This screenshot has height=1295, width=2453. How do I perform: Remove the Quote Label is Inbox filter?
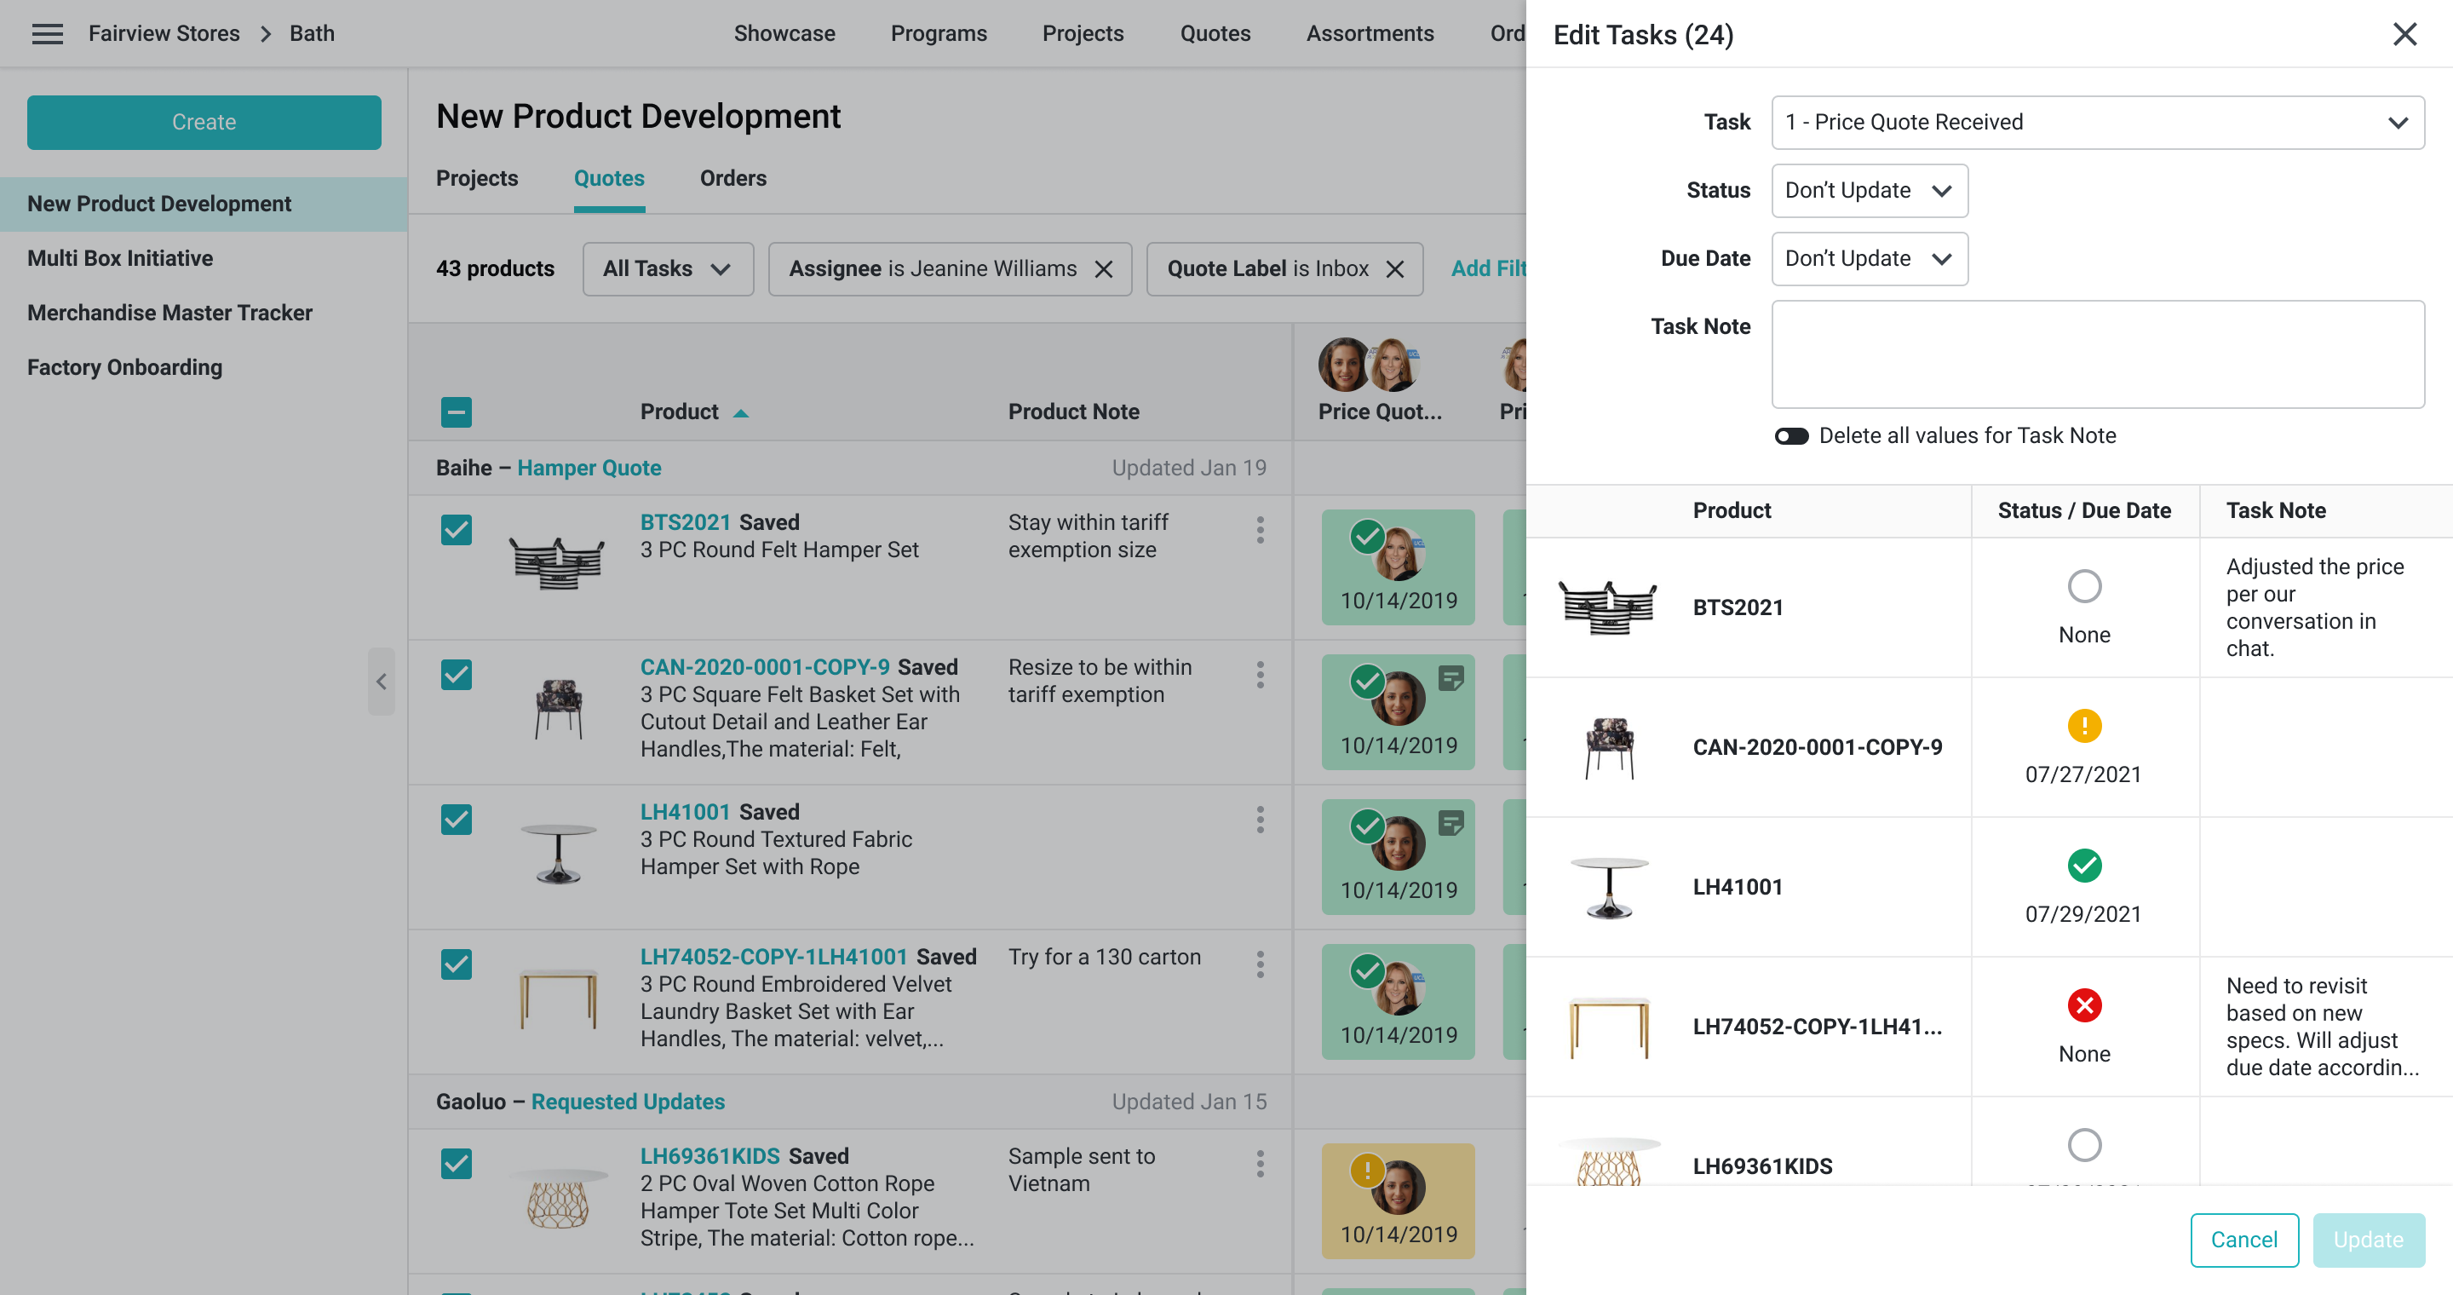click(1395, 269)
